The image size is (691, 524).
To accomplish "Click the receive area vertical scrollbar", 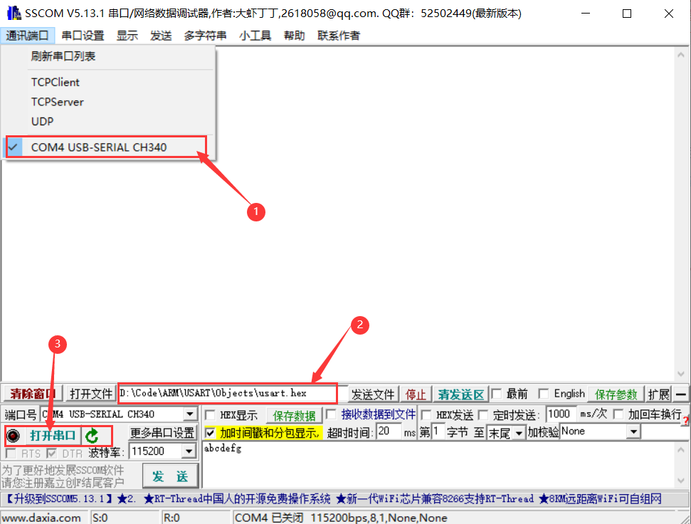I will pyautogui.click(x=682, y=214).
